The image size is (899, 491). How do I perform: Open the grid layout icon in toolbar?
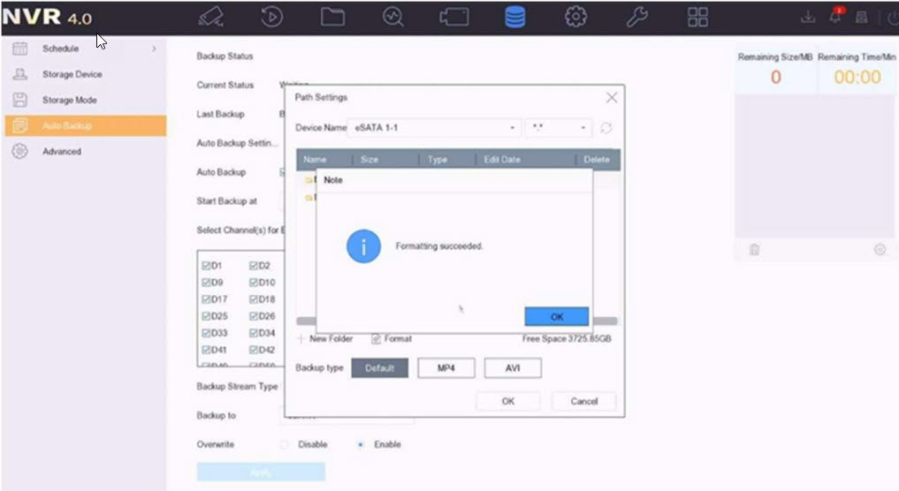click(698, 17)
